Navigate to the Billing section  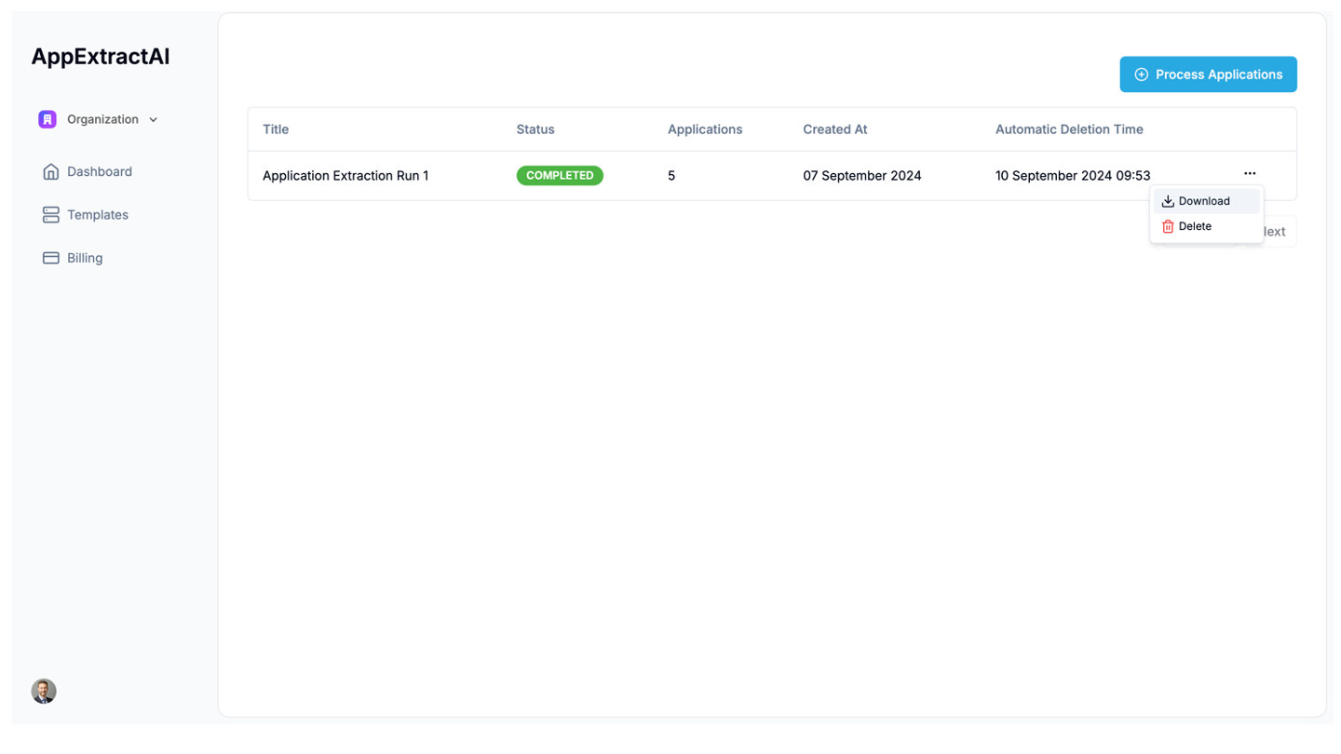click(85, 258)
